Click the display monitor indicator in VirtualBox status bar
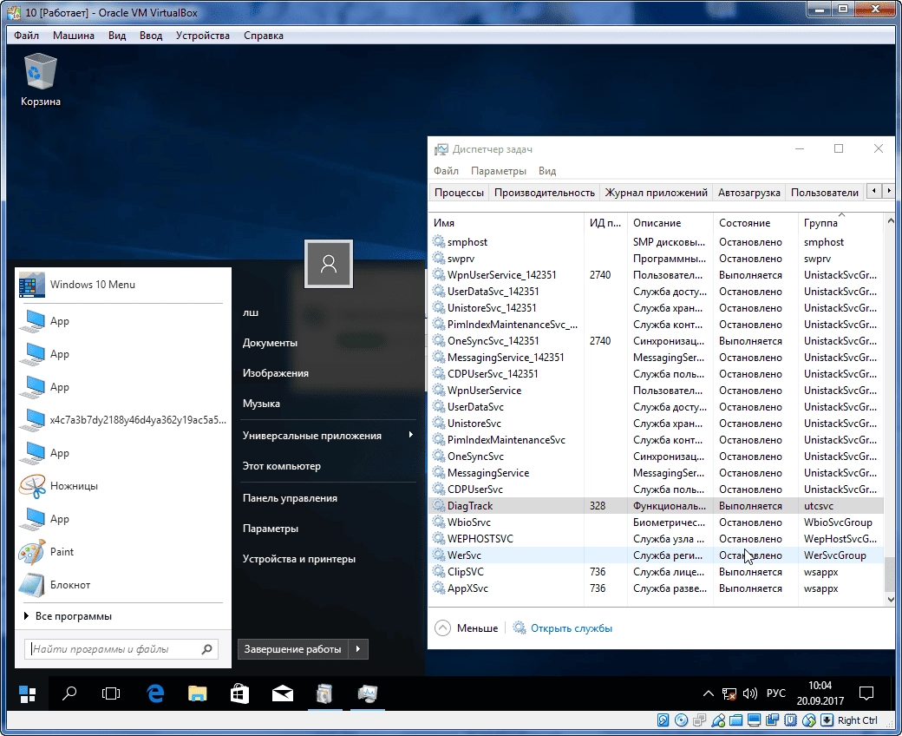This screenshot has width=902, height=736. (x=755, y=720)
